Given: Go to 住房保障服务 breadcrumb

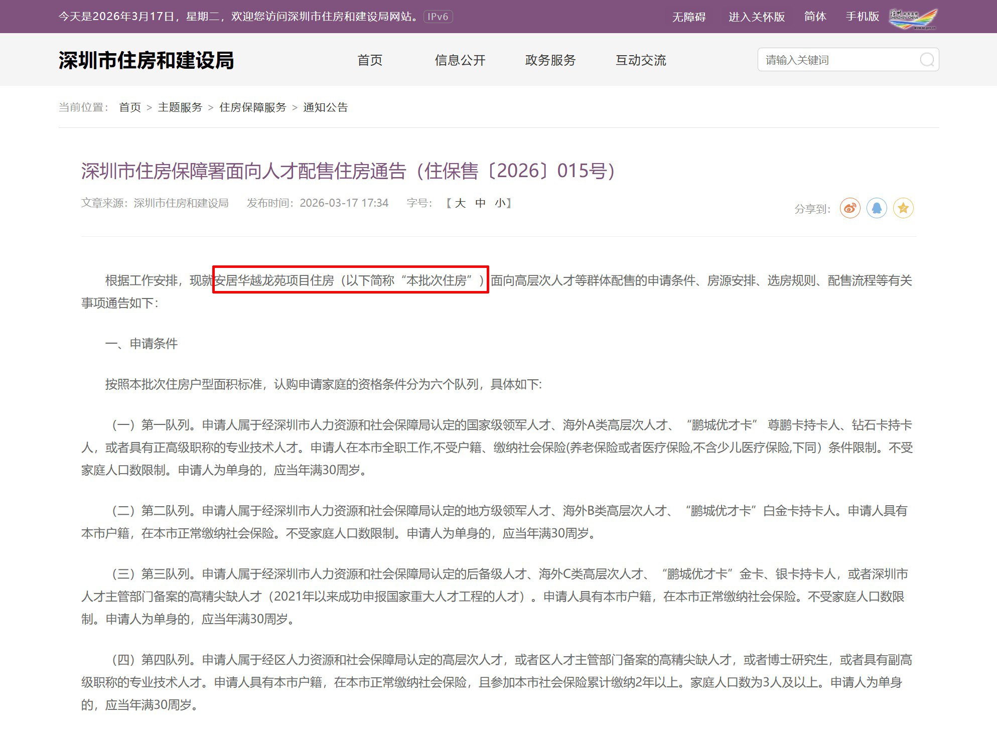Looking at the screenshot, I should point(252,107).
